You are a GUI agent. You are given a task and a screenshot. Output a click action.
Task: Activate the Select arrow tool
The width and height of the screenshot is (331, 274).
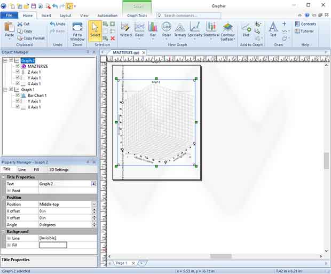(95, 31)
